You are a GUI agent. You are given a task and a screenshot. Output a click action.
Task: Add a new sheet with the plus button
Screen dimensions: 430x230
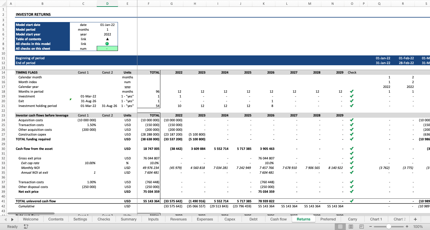click(415, 219)
